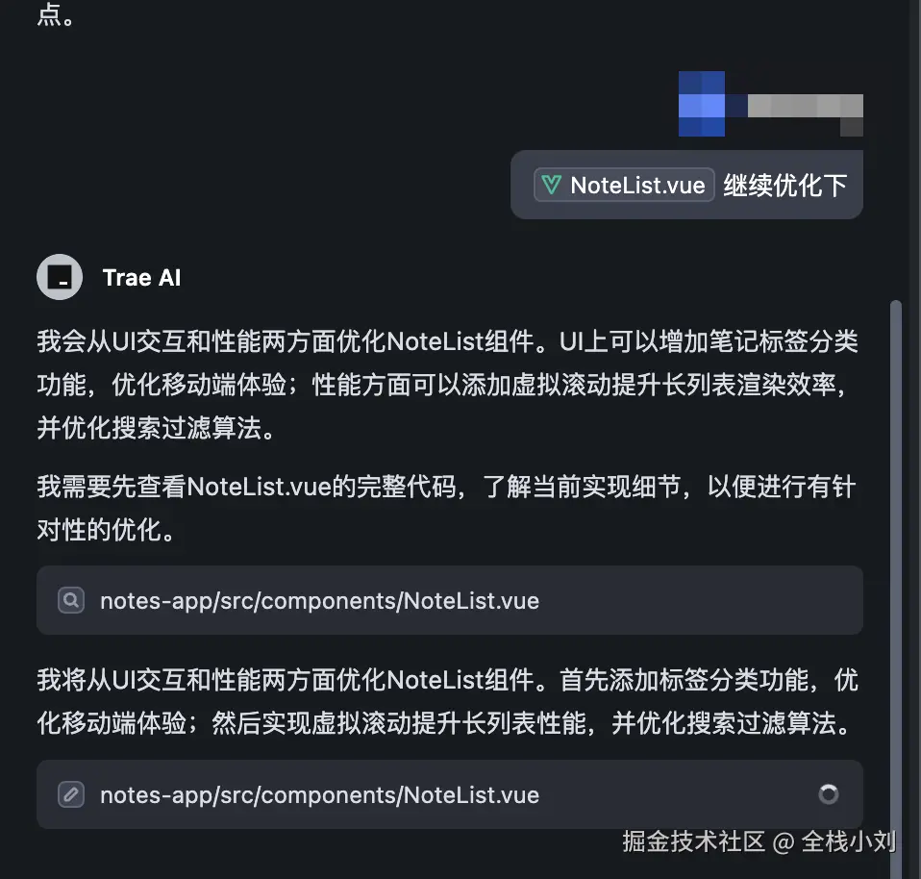The height and width of the screenshot is (879, 921).
Task: Click the line 并优化搜索过滤算法。
Action: tap(157, 428)
